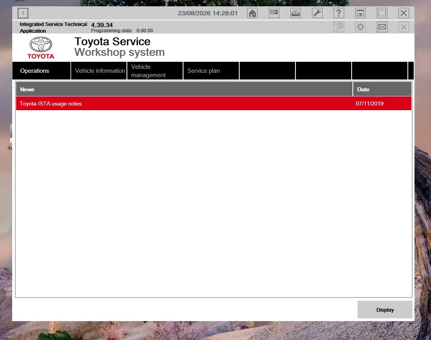Image resolution: width=431 pixels, height=340 pixels.
Task: Open administration wrench icon
Action: [x=317, y=13]
